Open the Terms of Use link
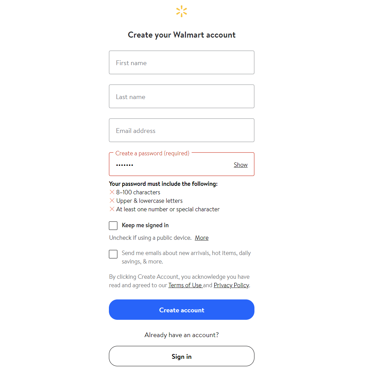Screen dimensions: 382x391 185,285
